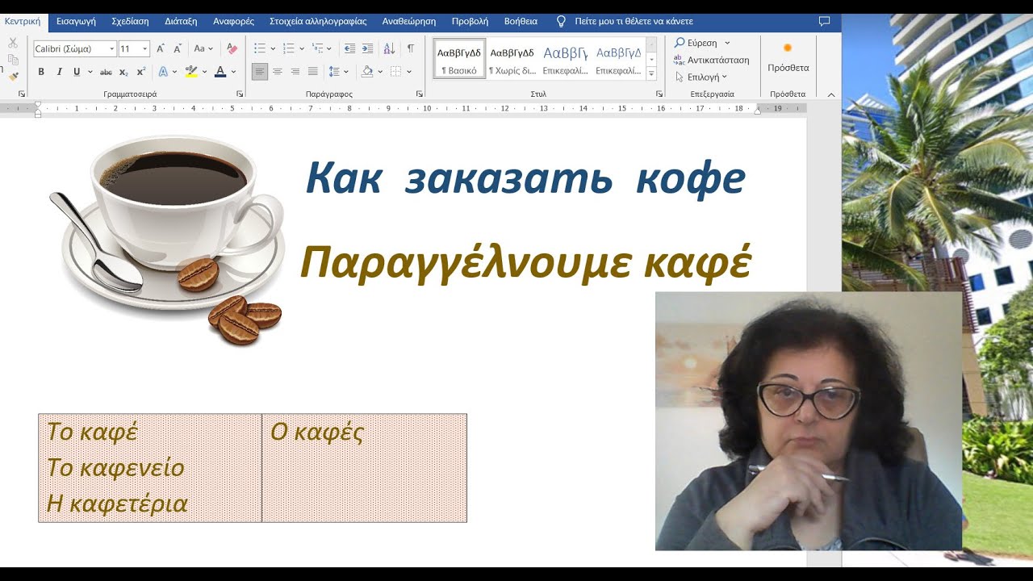Image resolution: width=1033 pixels, height=581 pixels.
Task: Click the Clear Formatting eraser icon
Action: coord(232,48)
